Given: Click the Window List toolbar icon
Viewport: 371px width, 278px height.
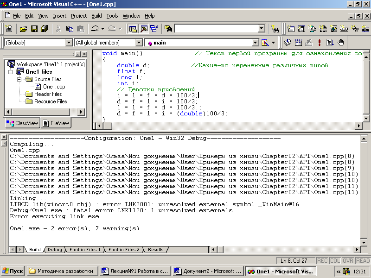Looking at the screenshot, I should [x=154, y=29].
